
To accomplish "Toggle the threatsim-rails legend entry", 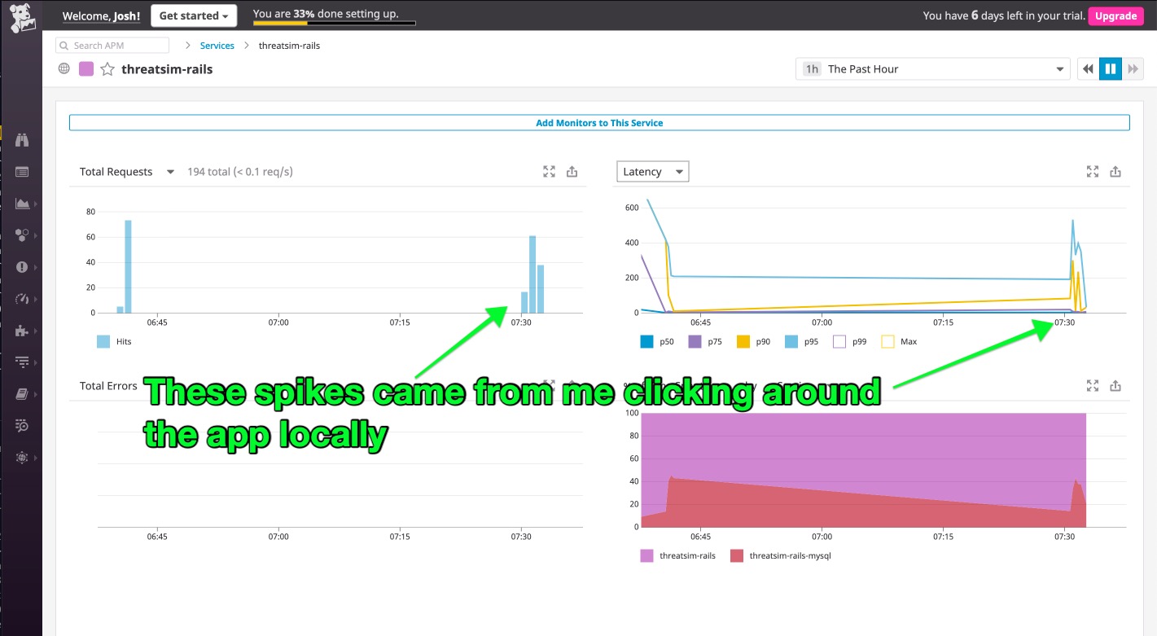I will [x=678, y=556].
